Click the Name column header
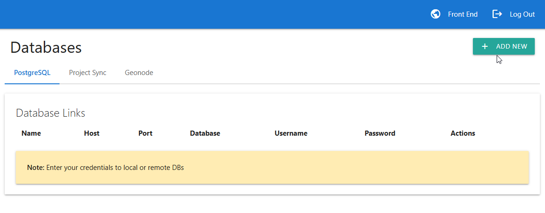Viewport: 545px width, 213px height. 31,133
